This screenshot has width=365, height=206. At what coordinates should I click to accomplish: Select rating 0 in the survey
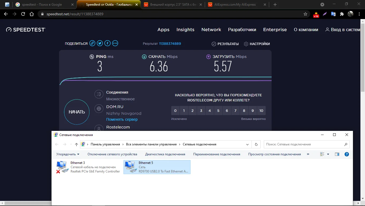(x=175, y=111)
